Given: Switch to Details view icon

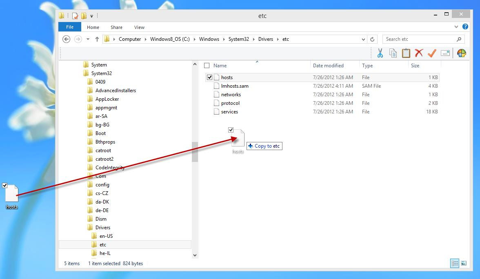Looking at the screenshot, I should point(455,263).
